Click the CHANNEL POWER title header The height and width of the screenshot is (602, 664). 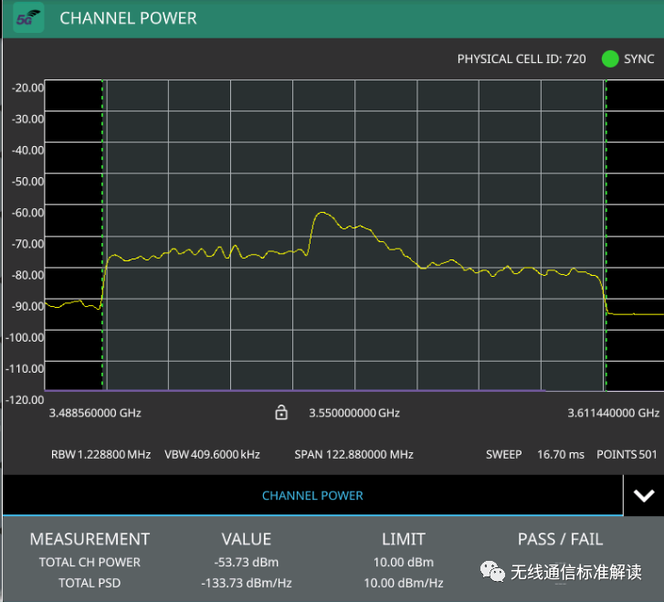point(128,18)
